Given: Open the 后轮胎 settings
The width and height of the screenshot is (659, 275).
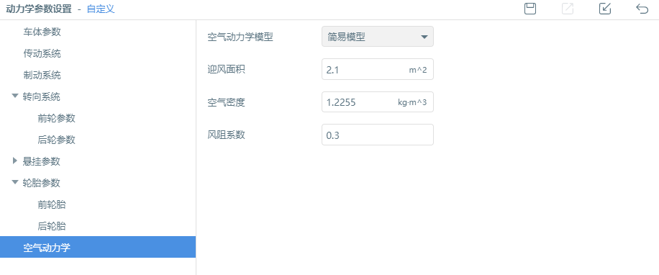Looking at the screenshot, I should [52, 226].
